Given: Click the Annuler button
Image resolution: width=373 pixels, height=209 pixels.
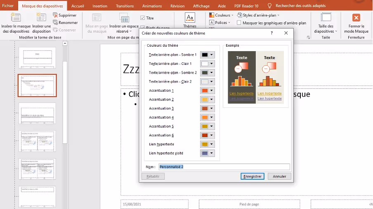Looking at the screenshot, I should pos(279,176).
